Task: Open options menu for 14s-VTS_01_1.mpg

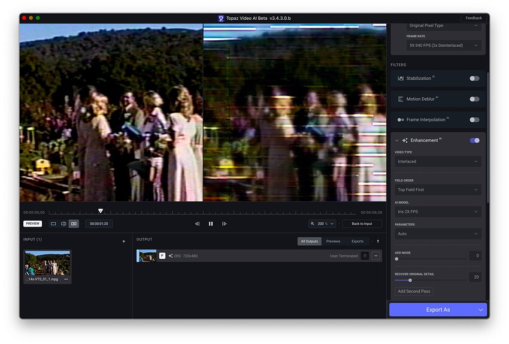Action: (x=66, y=279)
